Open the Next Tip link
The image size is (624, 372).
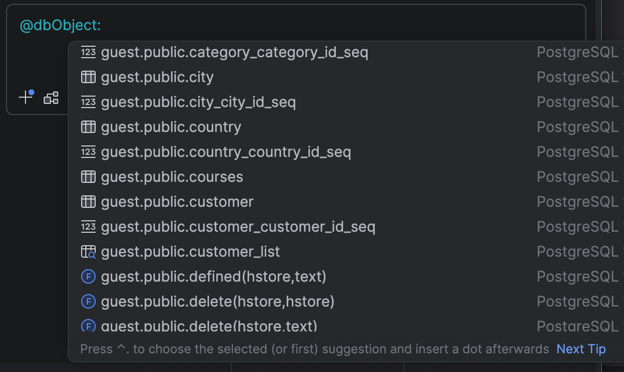pos(581,349)
